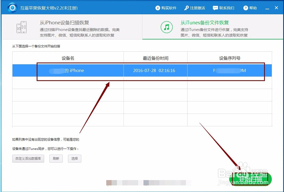The height and width of the screenshot is (192, 284).
Task: Close the recovery app window
Action: (x=276, y=8)
